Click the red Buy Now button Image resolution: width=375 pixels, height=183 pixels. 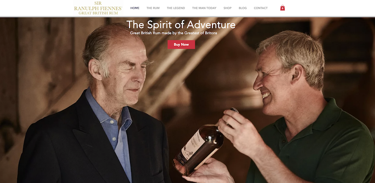click(x=181, y=45)
